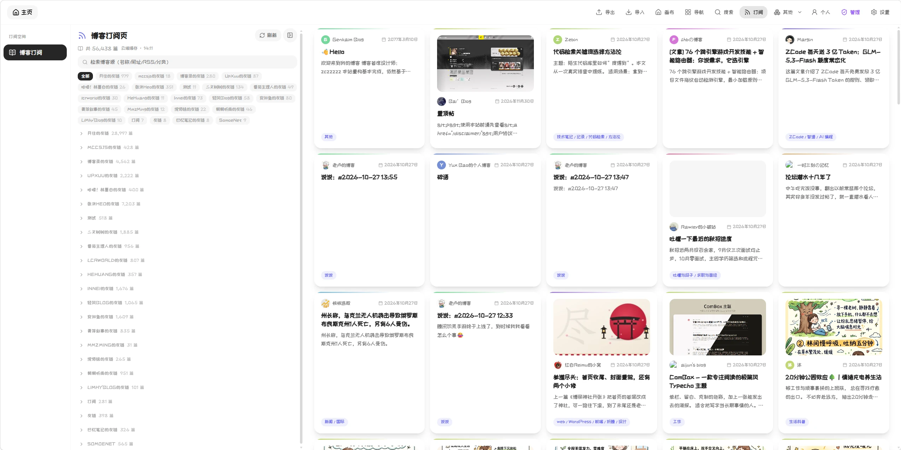Filter by 安知鱼的友链 80 chip
The width and height of the screenshot is (901, 450).
[x=276, y=98]
